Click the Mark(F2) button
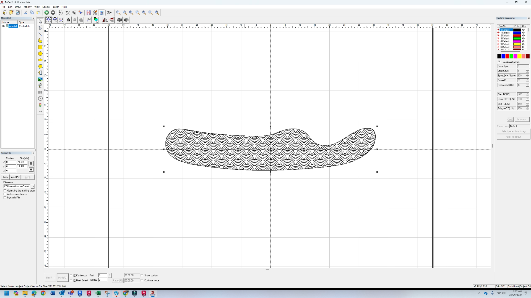531x298 pixels. [x=63, y=278]
